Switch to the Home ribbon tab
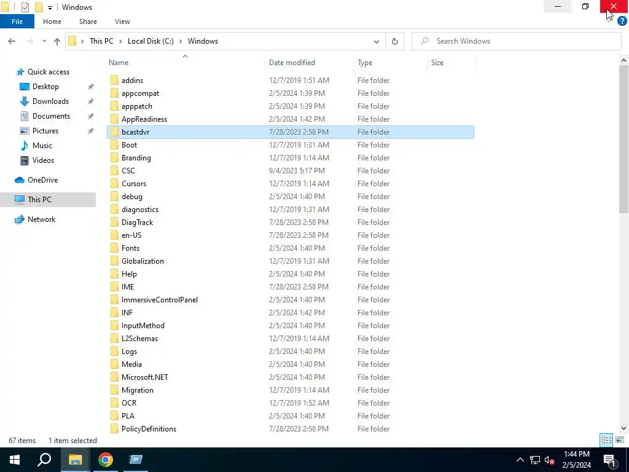 52,22
